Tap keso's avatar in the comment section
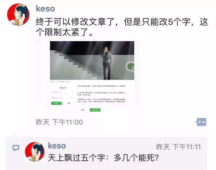 [35, 152]
